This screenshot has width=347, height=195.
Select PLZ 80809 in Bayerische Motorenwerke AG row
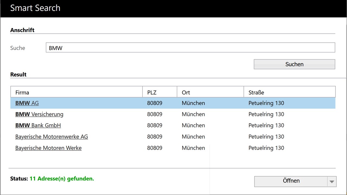155,137
